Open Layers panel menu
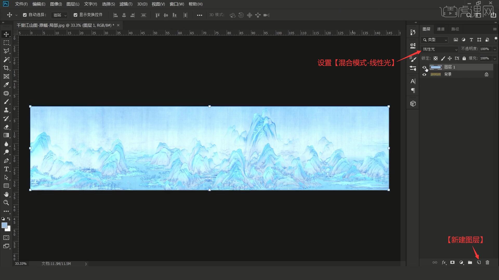499x280 pixels. (x=495, y=29)
